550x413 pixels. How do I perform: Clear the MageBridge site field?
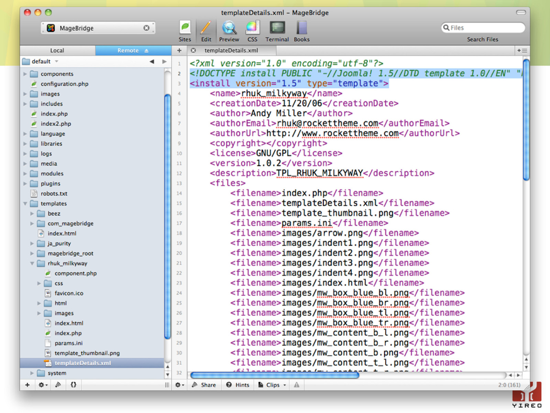click(146, 28)
